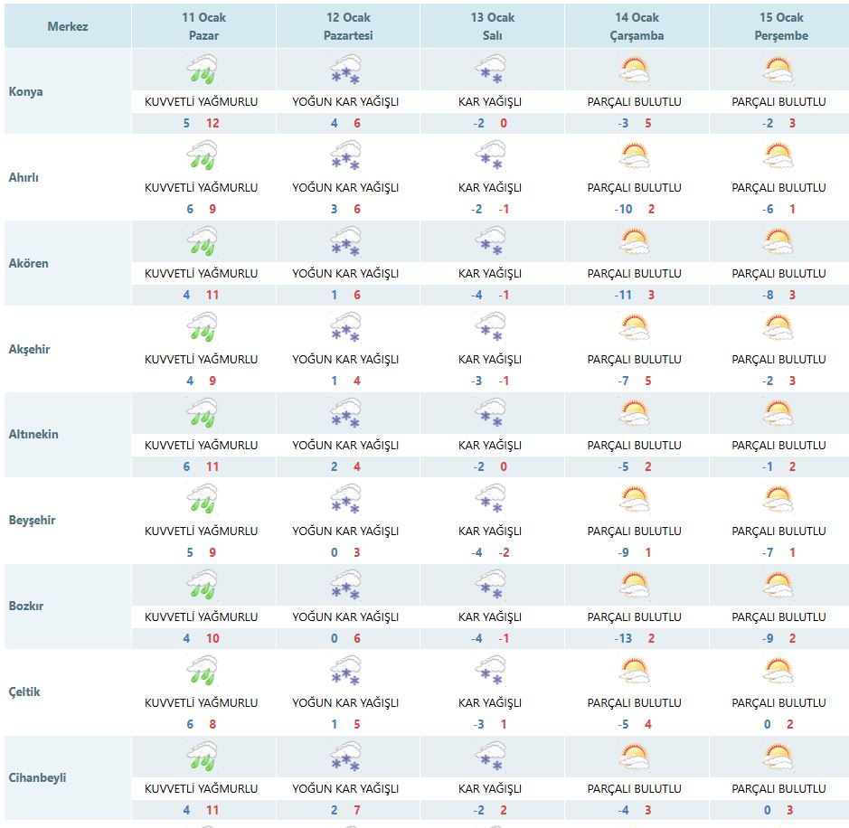Click Çeltik's snow icon for 13 Ocak
Image resolution: width=849 pixels, height=828 pixels.
[491, 672]
